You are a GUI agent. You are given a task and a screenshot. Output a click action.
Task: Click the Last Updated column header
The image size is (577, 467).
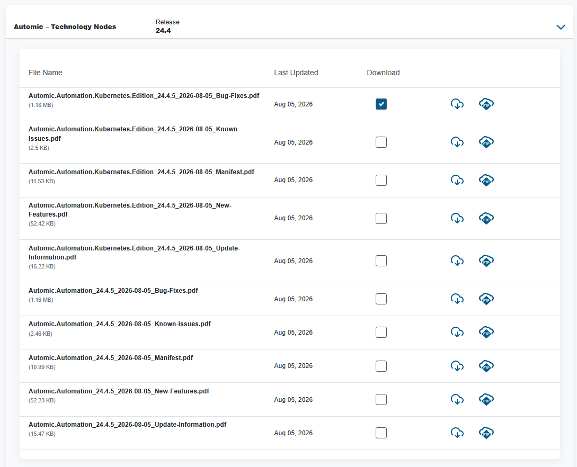point(296,73)
